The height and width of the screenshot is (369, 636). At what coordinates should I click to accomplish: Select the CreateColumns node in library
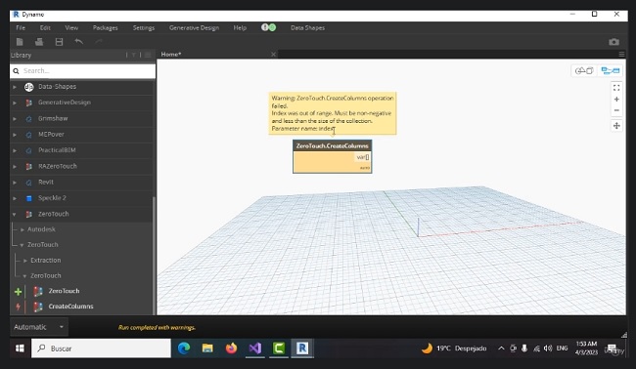coord(70,307)
